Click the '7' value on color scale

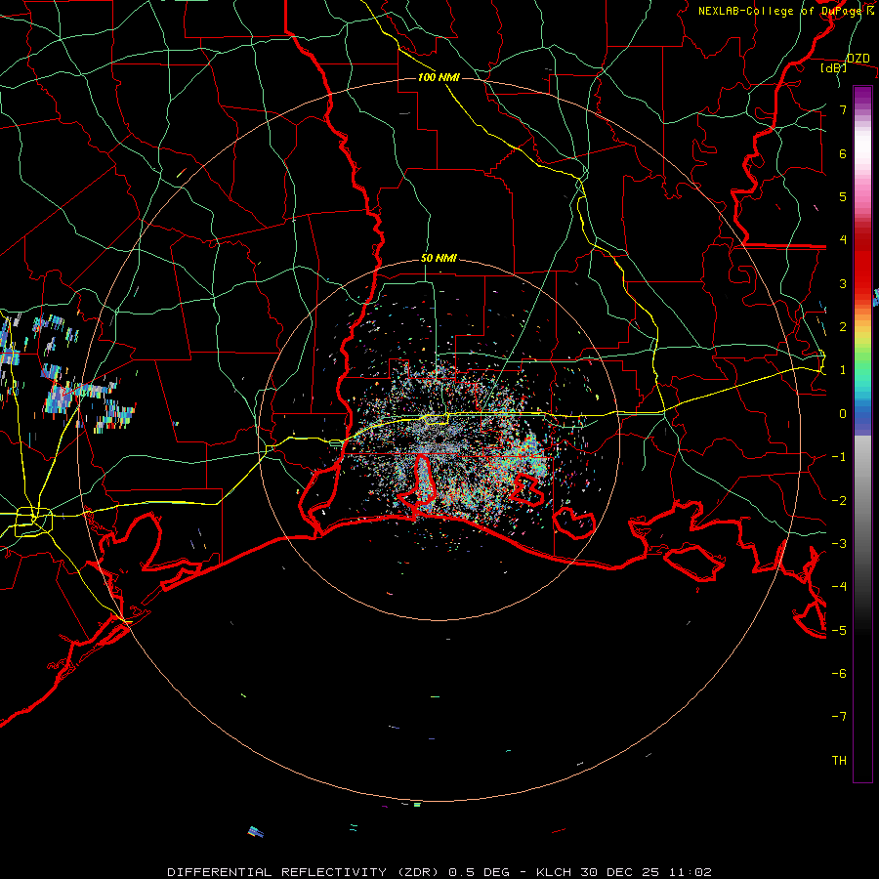pos(843,109)
